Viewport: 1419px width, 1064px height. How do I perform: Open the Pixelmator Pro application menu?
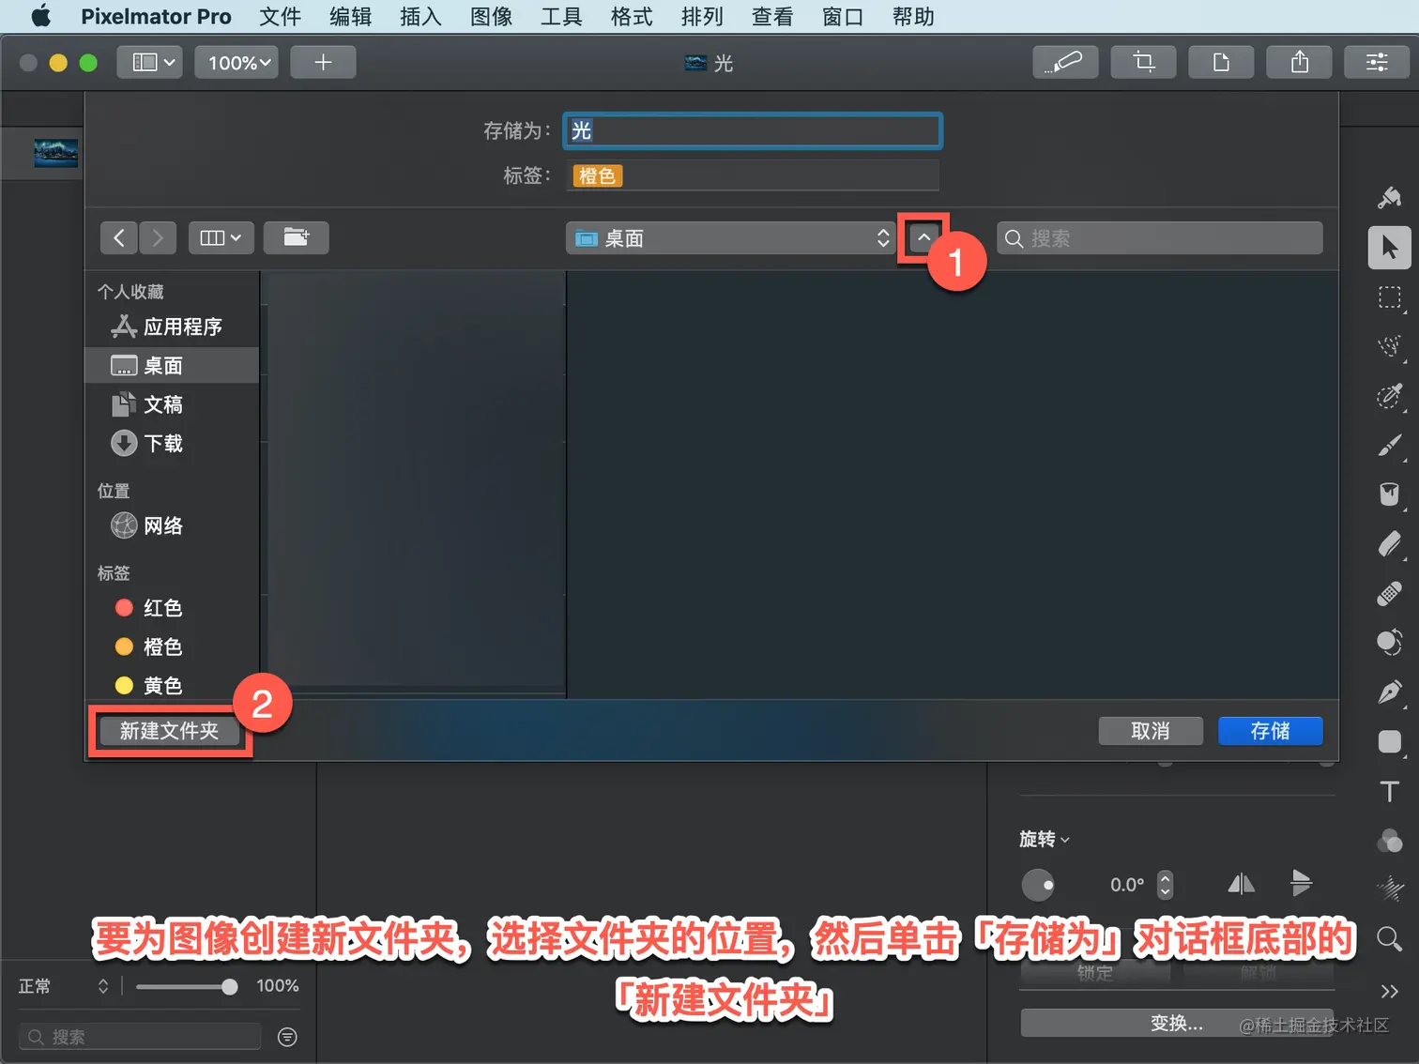click(x=156, y=16)
